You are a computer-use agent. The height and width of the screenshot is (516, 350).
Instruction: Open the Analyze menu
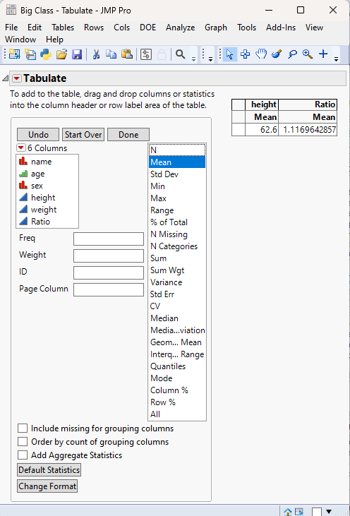[x=180, y=28]
